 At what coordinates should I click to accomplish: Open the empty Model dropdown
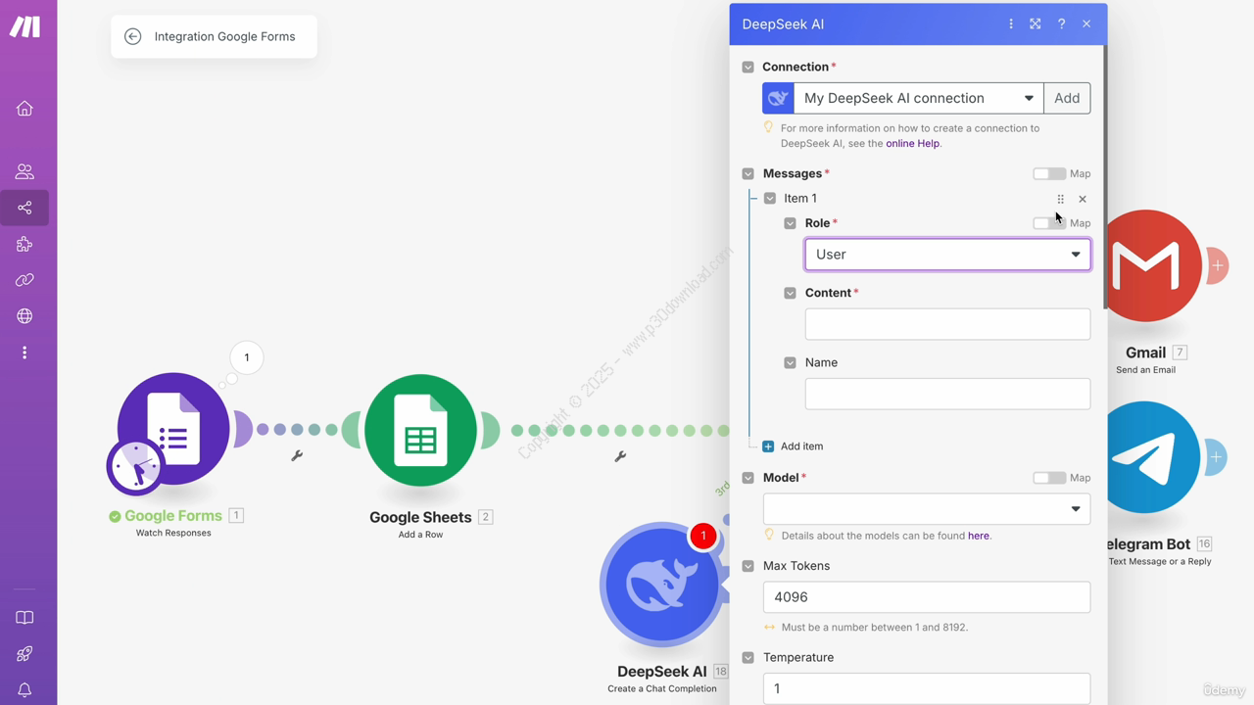pyautogui.click(x=927, y=509)
